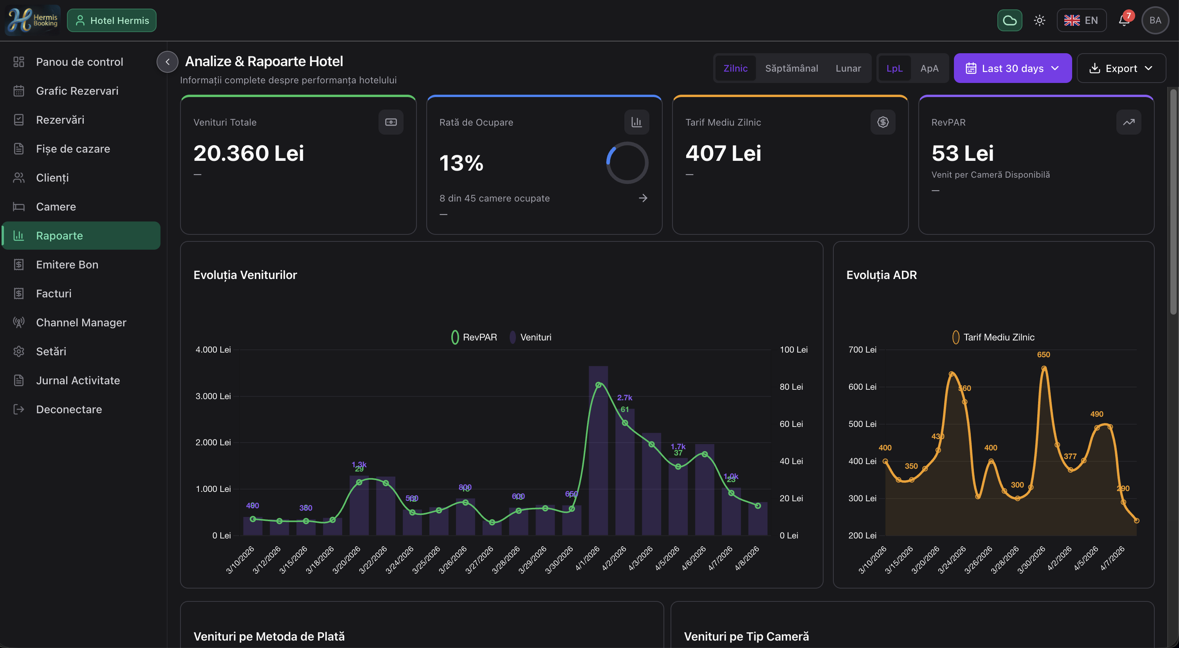Click the BA user avatar
Viewport: 1179px width, 648px height.
pos(1155,21)
